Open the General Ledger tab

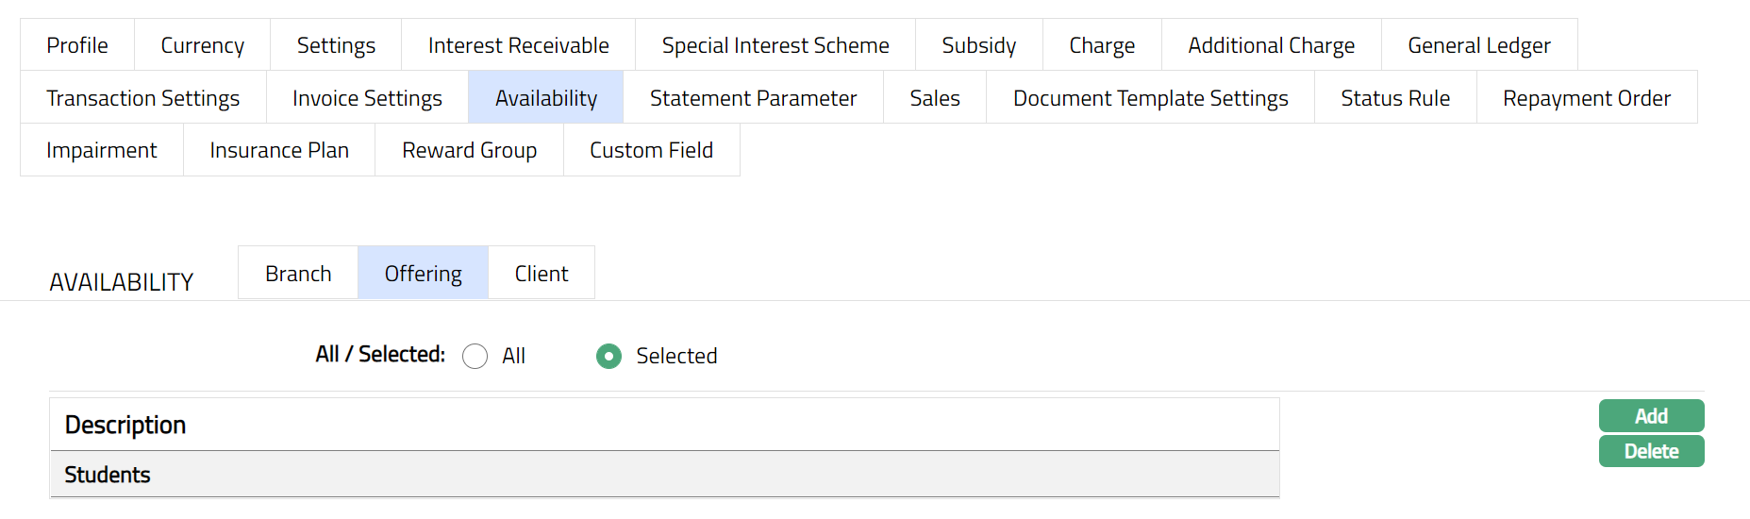pos(1479,45)
